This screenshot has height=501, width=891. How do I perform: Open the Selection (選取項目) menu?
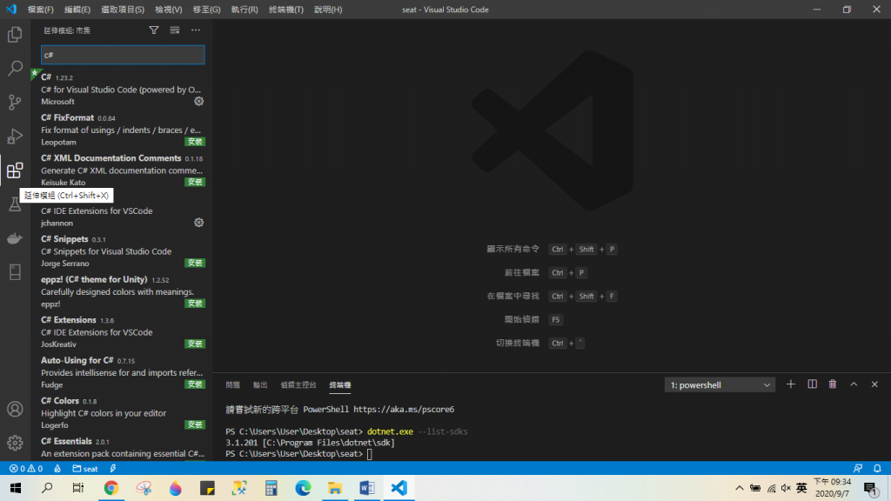pyautogui.click(x=123, y=10)
